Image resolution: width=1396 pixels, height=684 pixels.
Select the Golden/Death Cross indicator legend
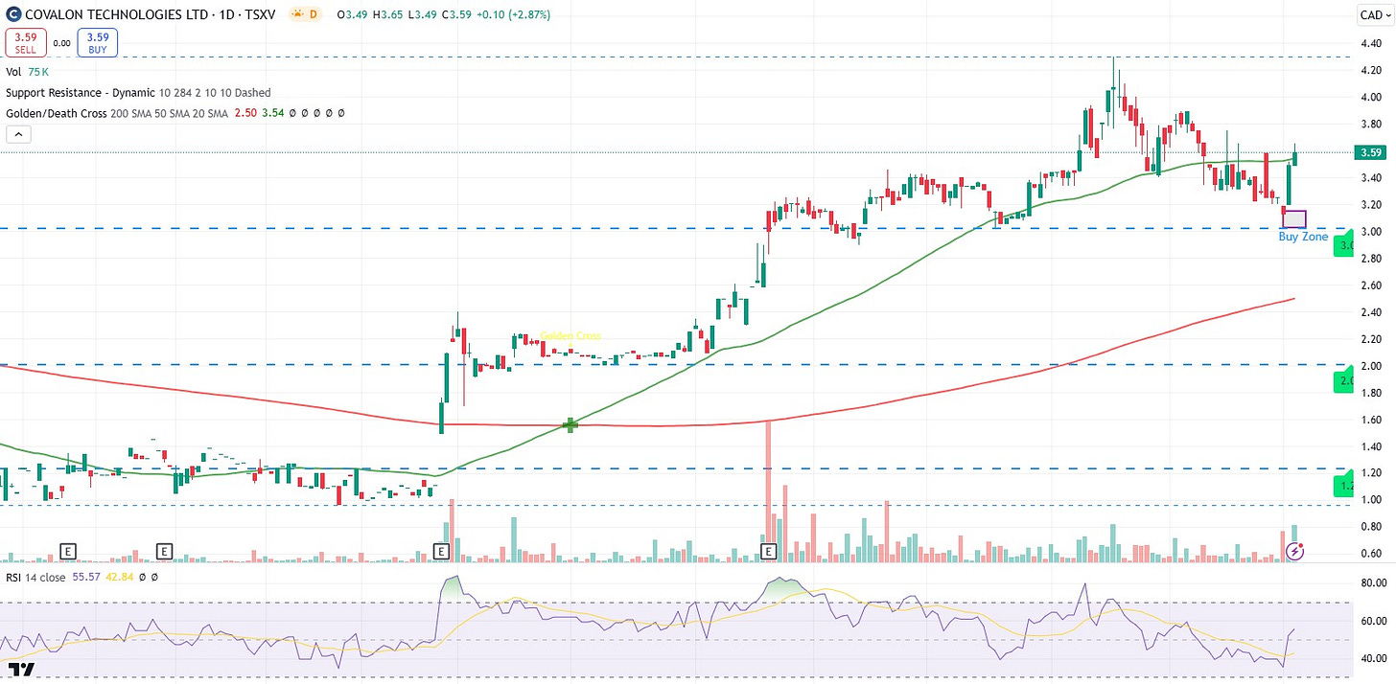(174, 113)
